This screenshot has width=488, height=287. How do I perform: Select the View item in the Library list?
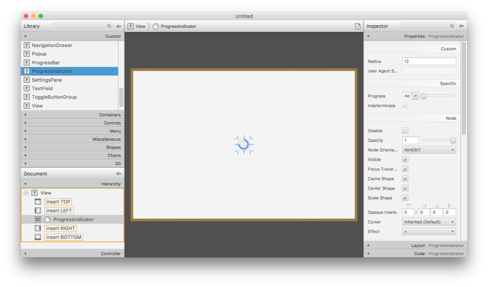point(69,106)
